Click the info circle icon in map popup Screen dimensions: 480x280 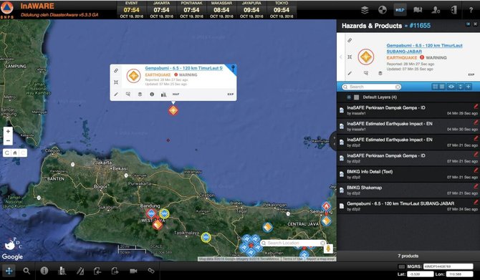point(152,95)
